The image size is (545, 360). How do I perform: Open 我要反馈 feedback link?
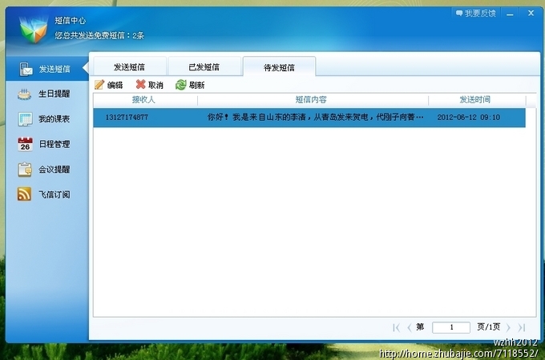(475, 13)
